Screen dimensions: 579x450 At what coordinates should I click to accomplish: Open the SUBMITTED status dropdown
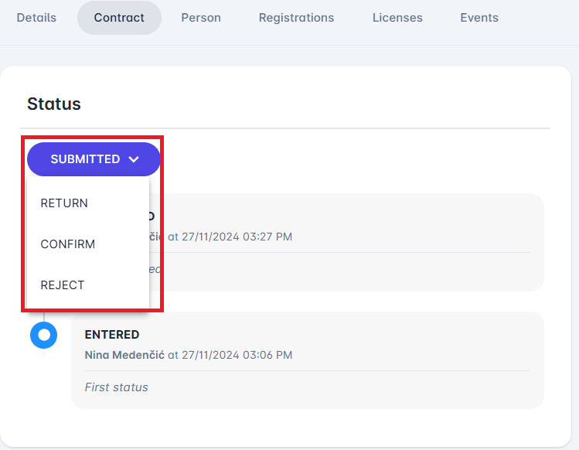(94, 159)
